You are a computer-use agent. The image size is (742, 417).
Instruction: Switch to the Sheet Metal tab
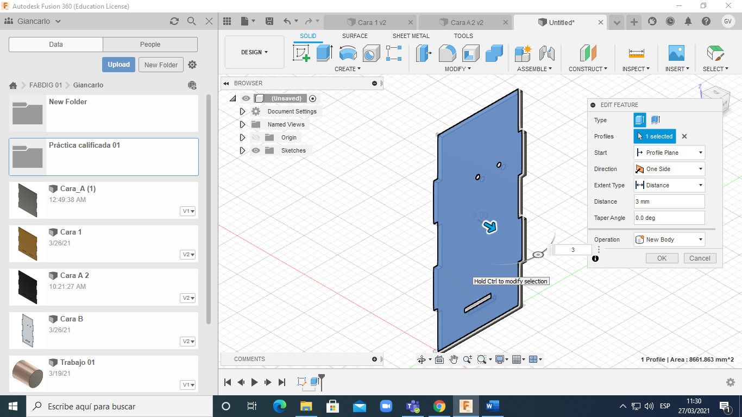411,36
